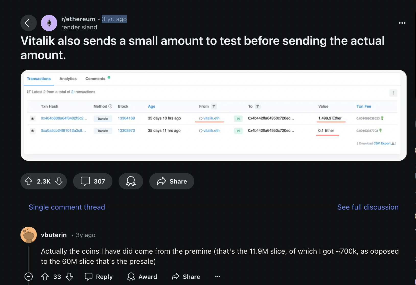Open vbuterin's user profile avatar
Screen dimensions: 416x285
pyautogui.click(x=29, y=235)
